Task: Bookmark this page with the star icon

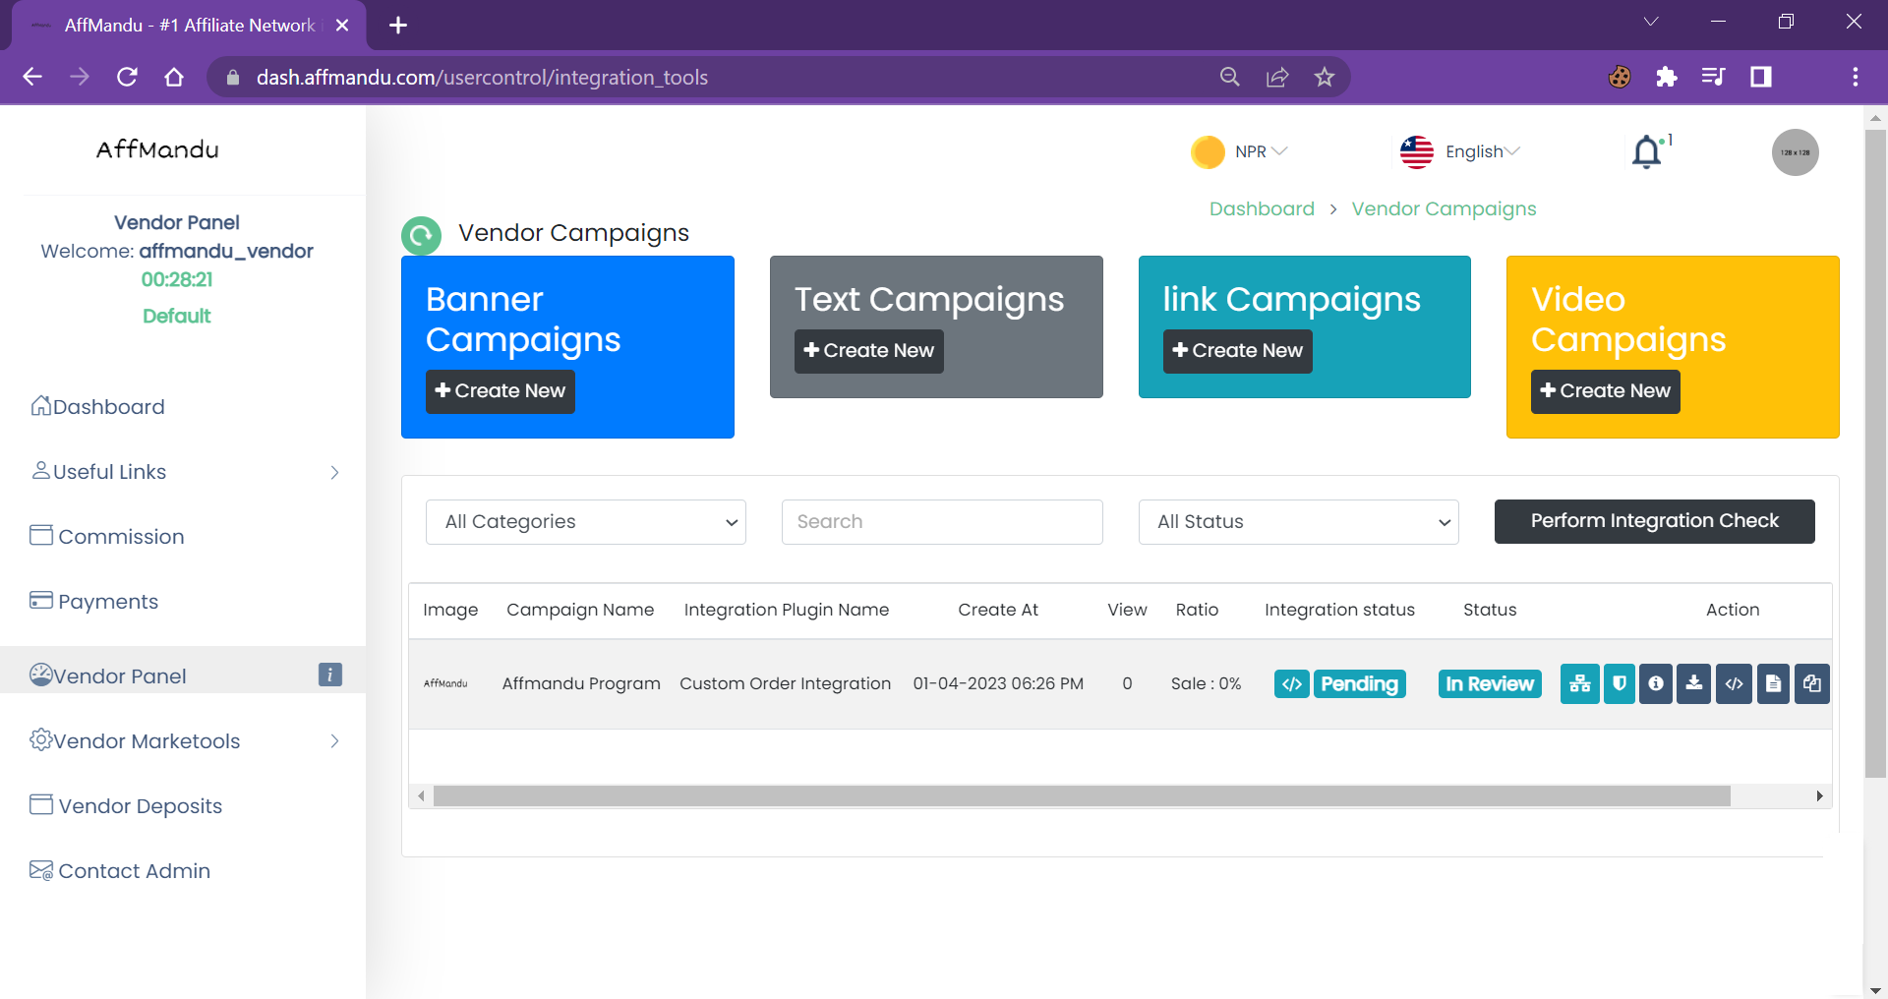Action: (x=1325, y=77)
